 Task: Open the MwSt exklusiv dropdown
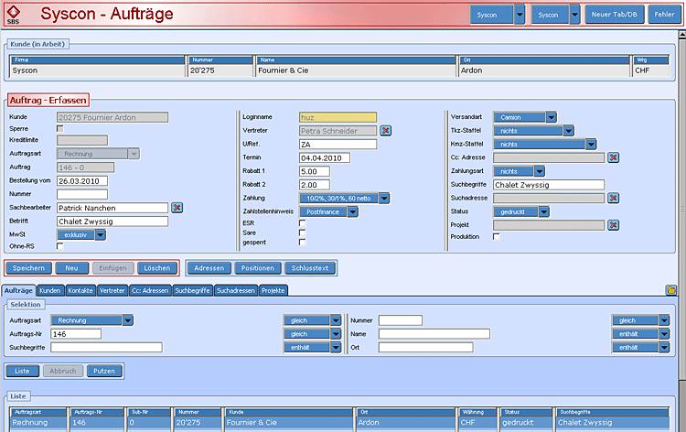coord(101,234)
